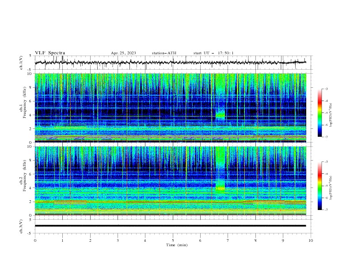Click time axis tick label "5"

click(x=173, y=240)
